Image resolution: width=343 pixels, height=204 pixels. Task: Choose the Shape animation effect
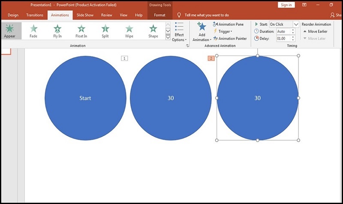coord(153,31)
